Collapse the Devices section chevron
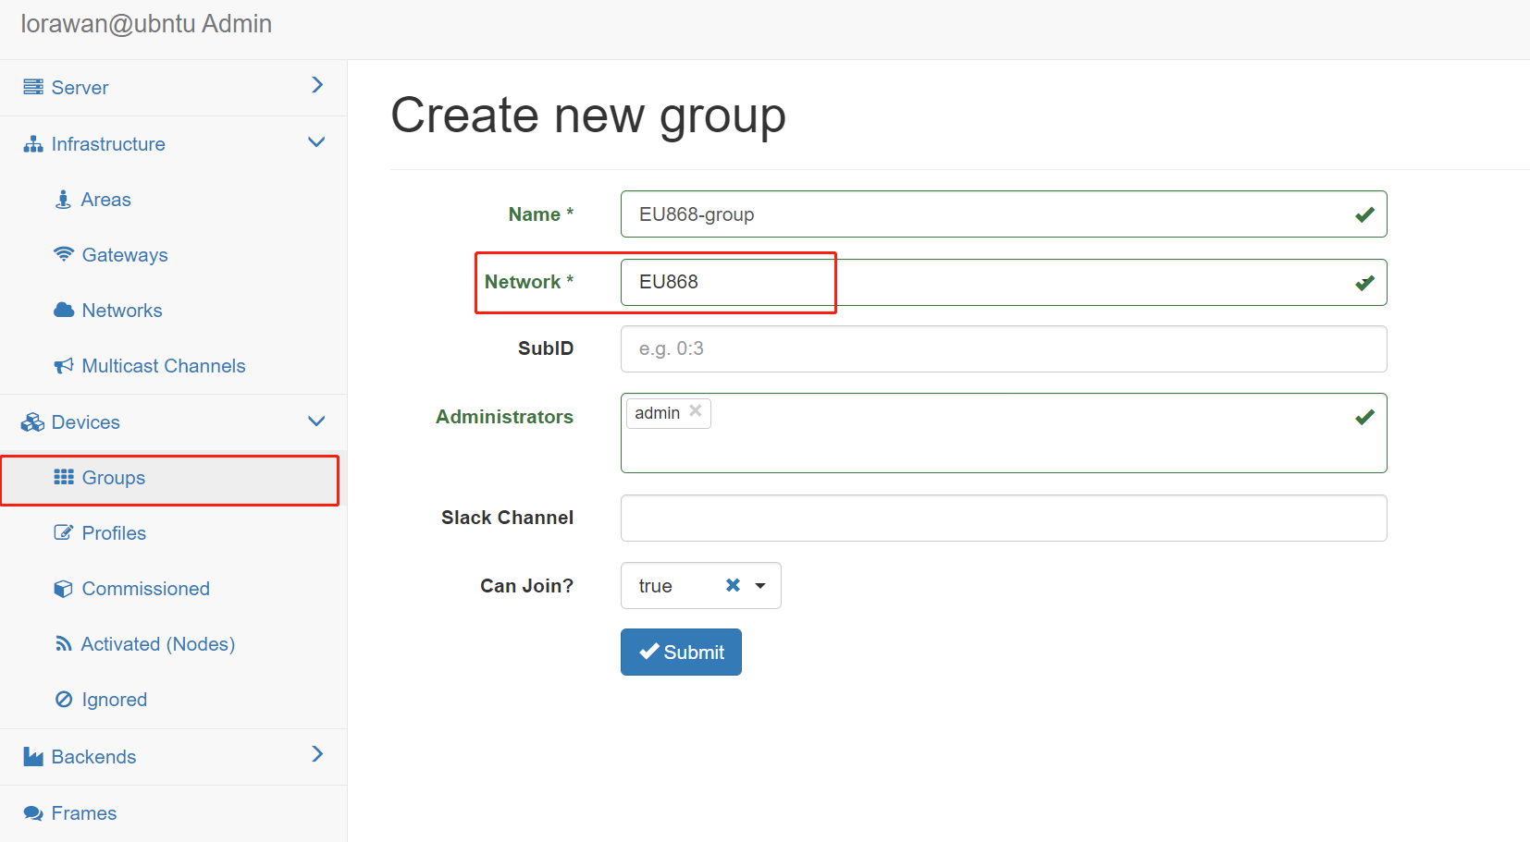The width and height of the screenshot is (1530, 842). coord(316,421)
